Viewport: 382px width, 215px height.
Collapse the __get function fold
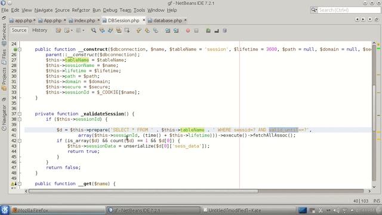click(20, 184)
